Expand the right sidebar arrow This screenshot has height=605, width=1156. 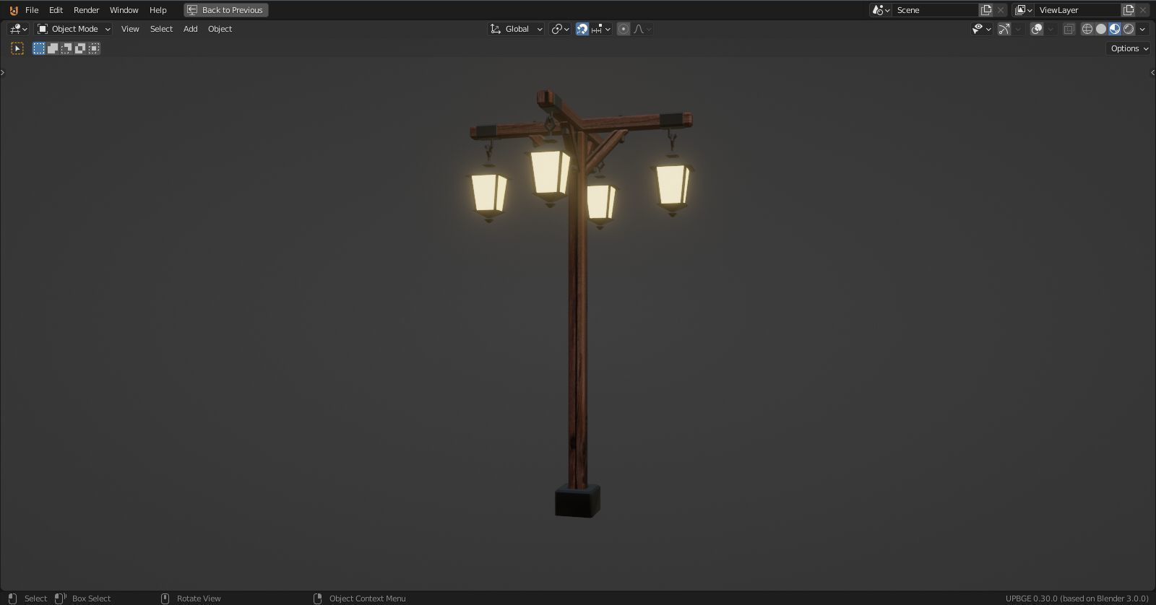coord(1152,72)
